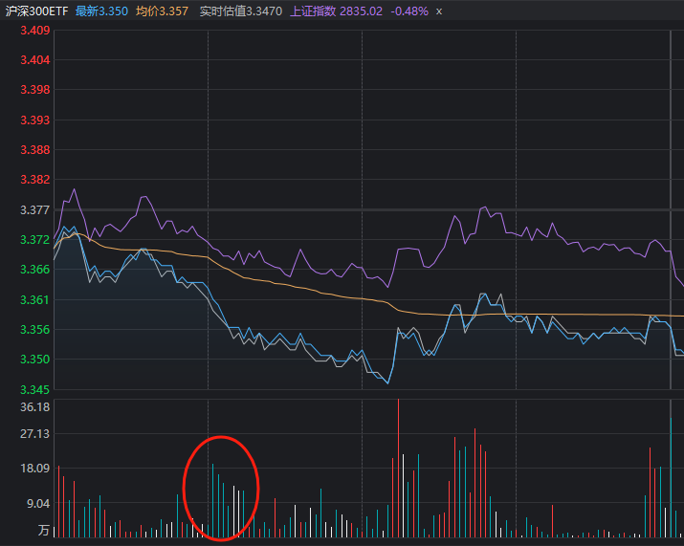The height and width of the screenshot is (546, 684).
Task: Click the 3.372 price axis label
Action: coord(35,239)
